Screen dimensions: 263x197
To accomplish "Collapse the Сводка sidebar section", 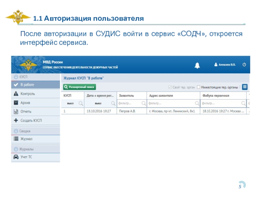I will pyautogui.click(x=16, y=131).
